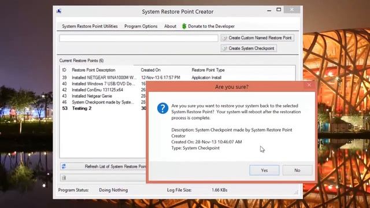Confirm restore by clicking Yes
The width and height of the screenshot is (370, 208).
264,170
